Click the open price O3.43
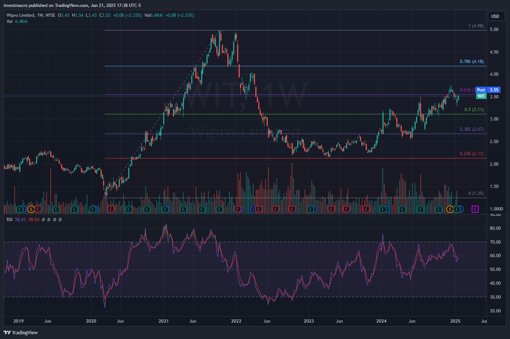Screen dimensions: 510x339 coord(64,15)
